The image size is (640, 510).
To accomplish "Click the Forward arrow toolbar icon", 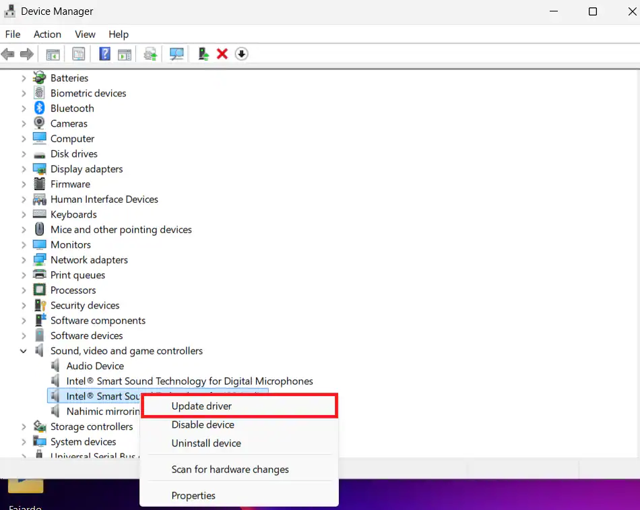I will (x=27, y=54).
